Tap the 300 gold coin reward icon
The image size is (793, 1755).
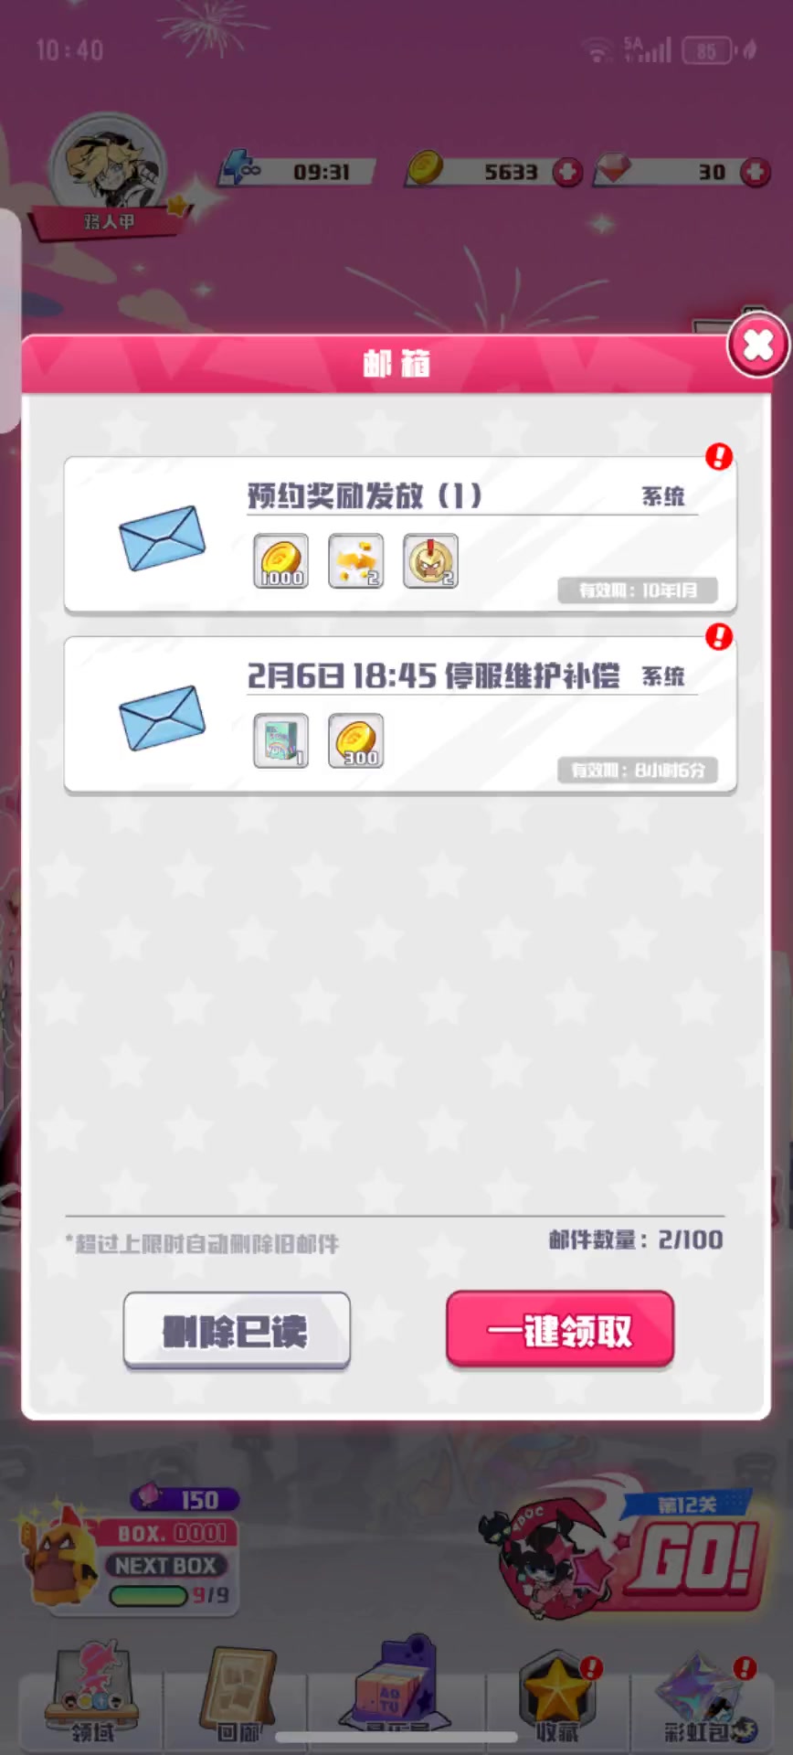(355, 741)
